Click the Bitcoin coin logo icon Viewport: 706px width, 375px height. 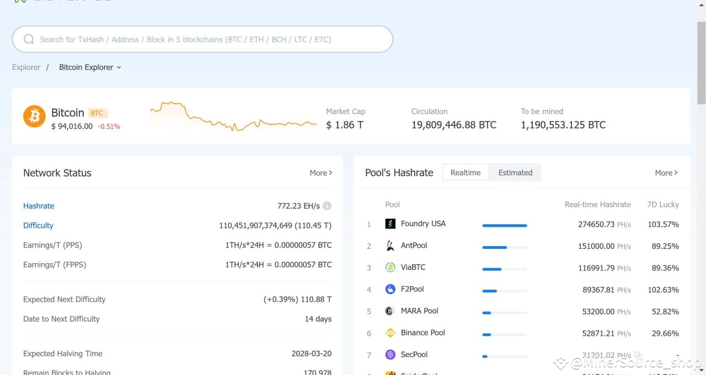coord(34,116)
